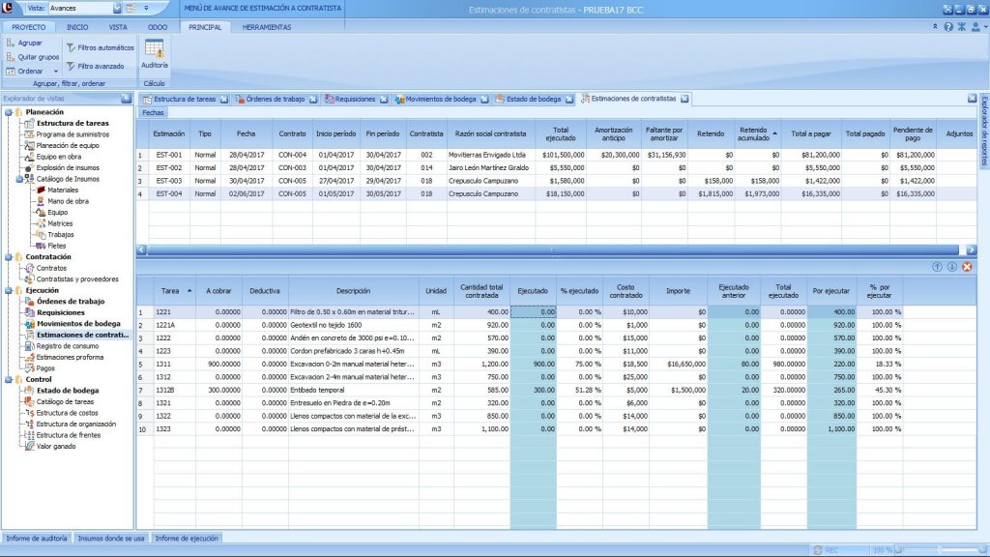Move row down with arrow icon
Viewport: 990px width, 557px height.
(x=951, y=267)
